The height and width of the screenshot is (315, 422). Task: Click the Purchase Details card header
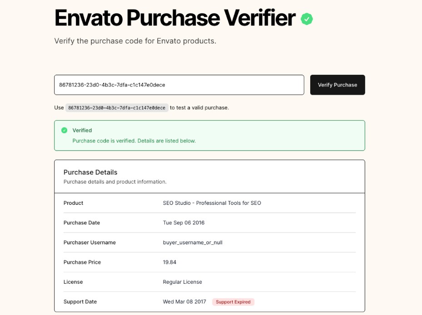pyautogui.click(x=90, y=172)
